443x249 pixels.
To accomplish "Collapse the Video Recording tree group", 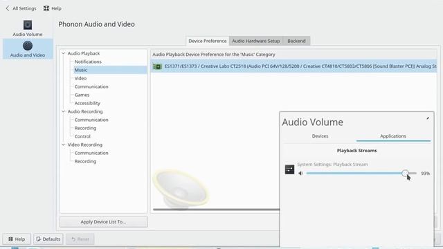I will [64, 145].
